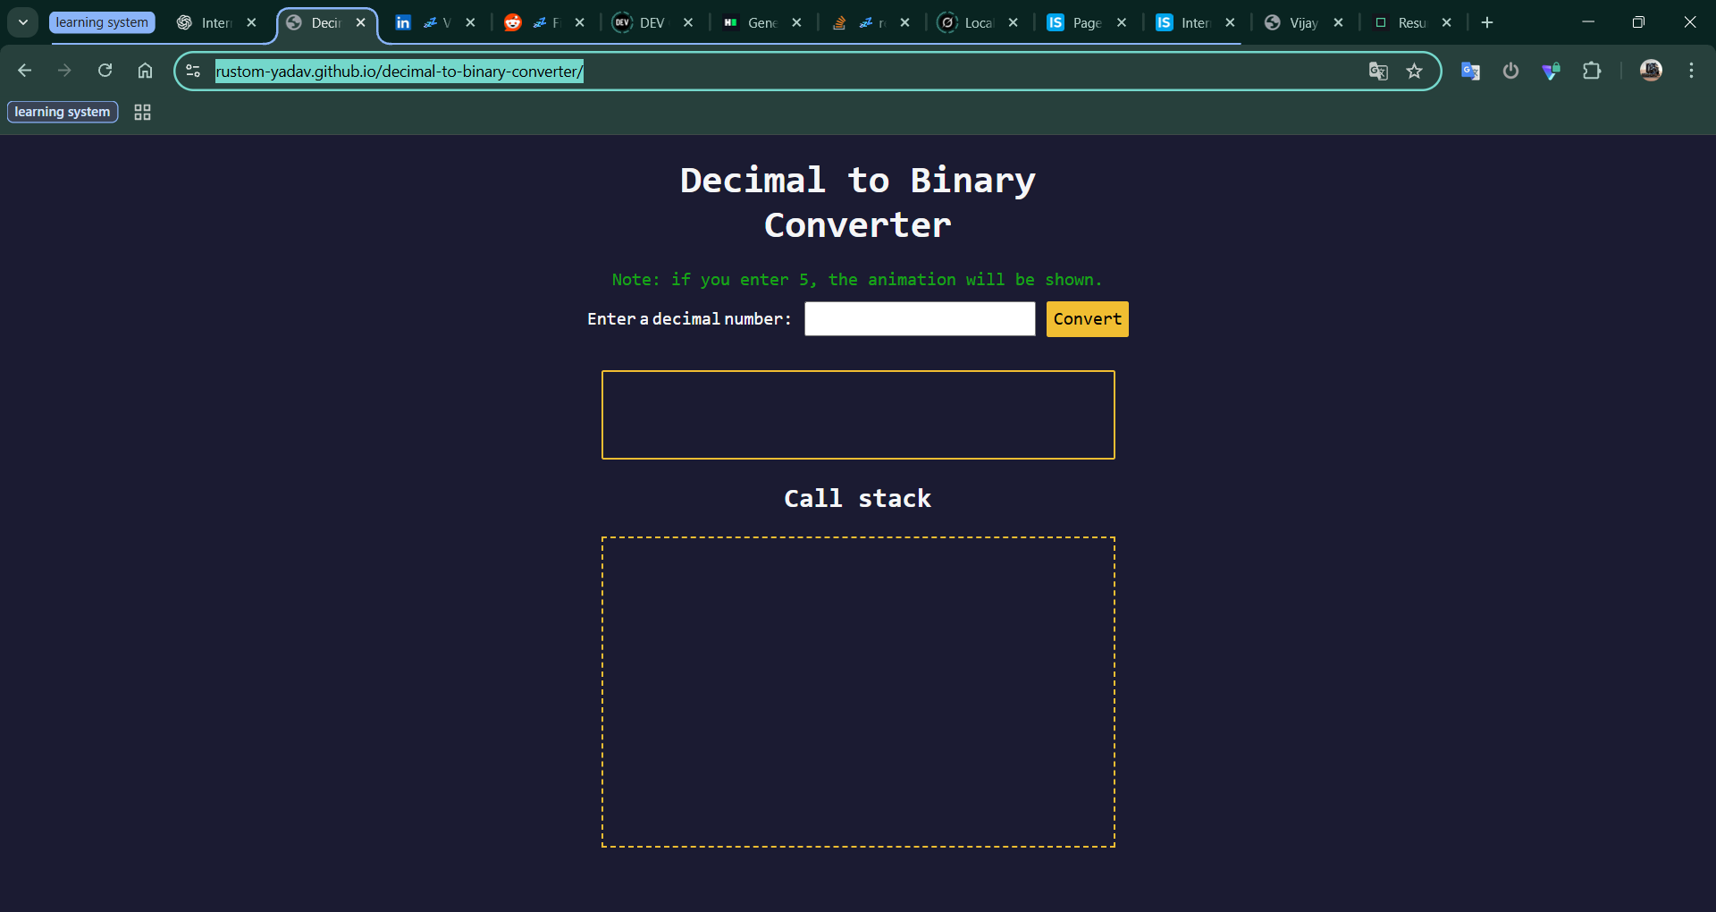Image resolution: width=1716 pixels, height=912 pixels.
Task: Click the Call stack heading
Action: [858, 498]
